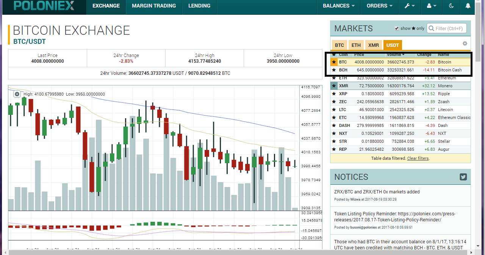
Task: Toggle the star for the REP row
Action: 334,149
